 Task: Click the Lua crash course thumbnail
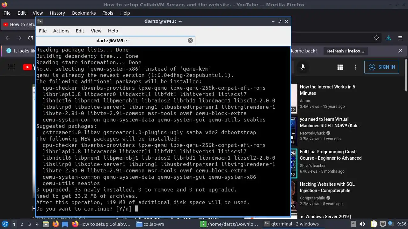coord(294,163)
